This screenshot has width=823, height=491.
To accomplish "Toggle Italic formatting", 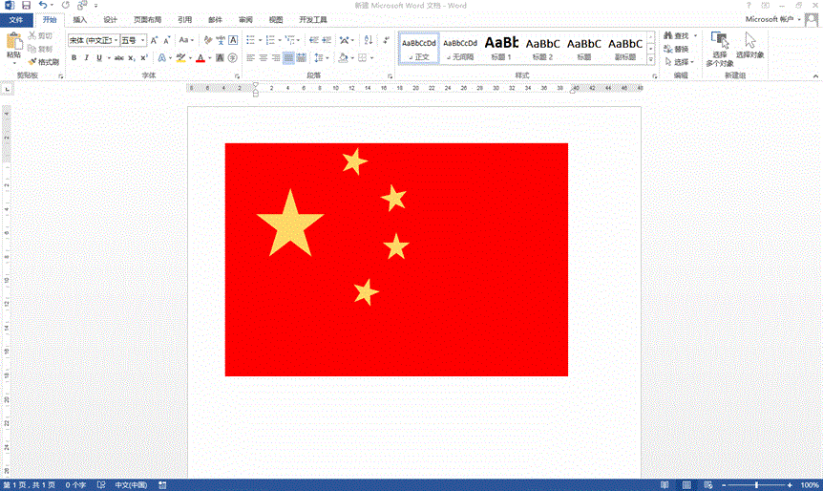I will tap(86, 58).
